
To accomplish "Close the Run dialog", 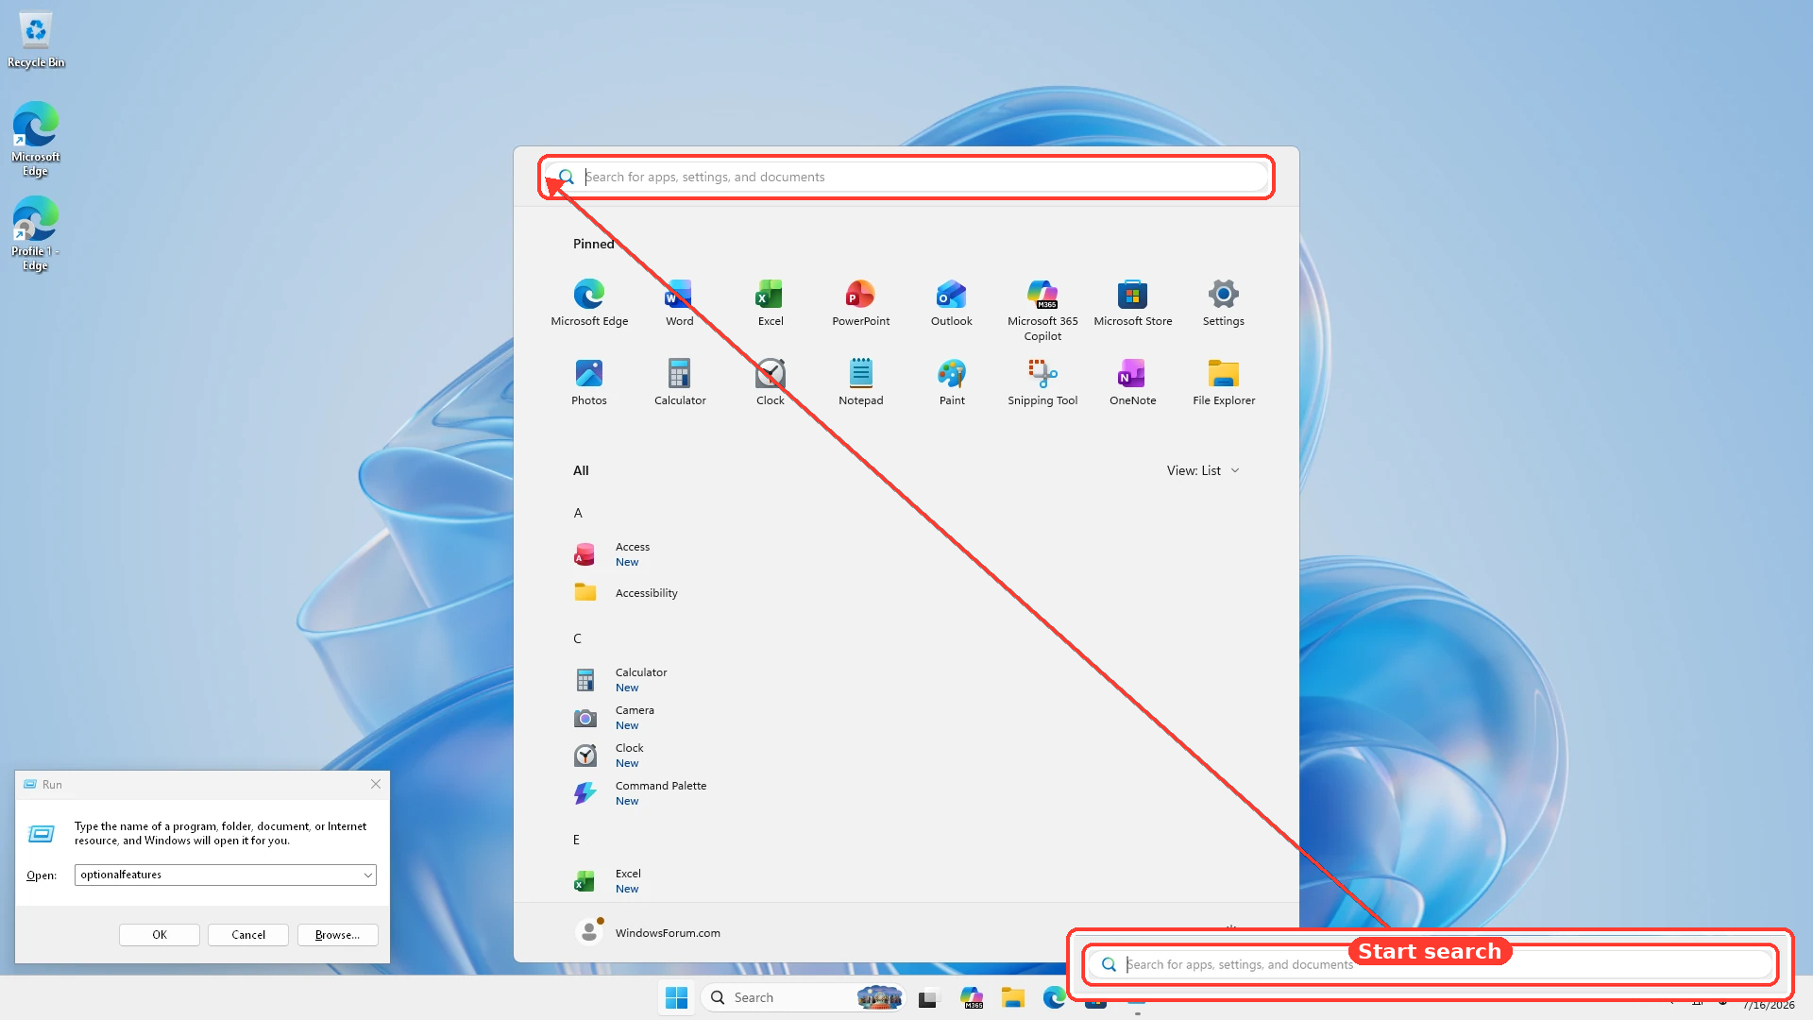I will pyautogui.click(x=376, y=784).
